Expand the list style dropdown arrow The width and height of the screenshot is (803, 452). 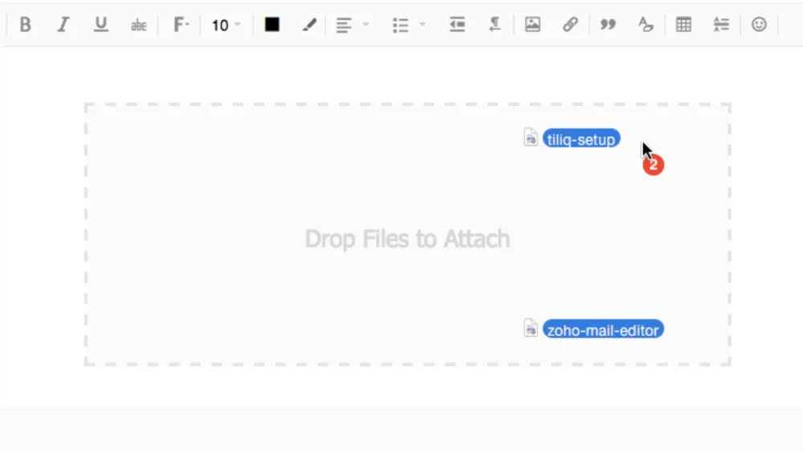click(422, 24)
